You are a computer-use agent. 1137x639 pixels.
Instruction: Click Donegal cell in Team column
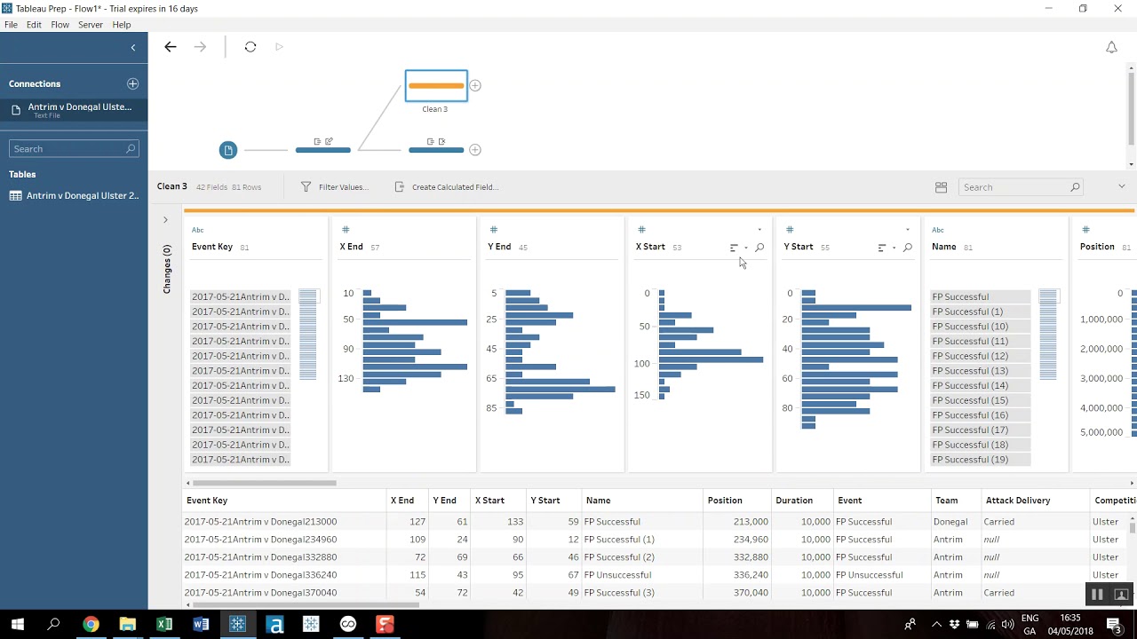pos(950,522)
